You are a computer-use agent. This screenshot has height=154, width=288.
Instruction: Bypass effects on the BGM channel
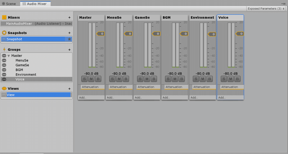pos(182,79)
